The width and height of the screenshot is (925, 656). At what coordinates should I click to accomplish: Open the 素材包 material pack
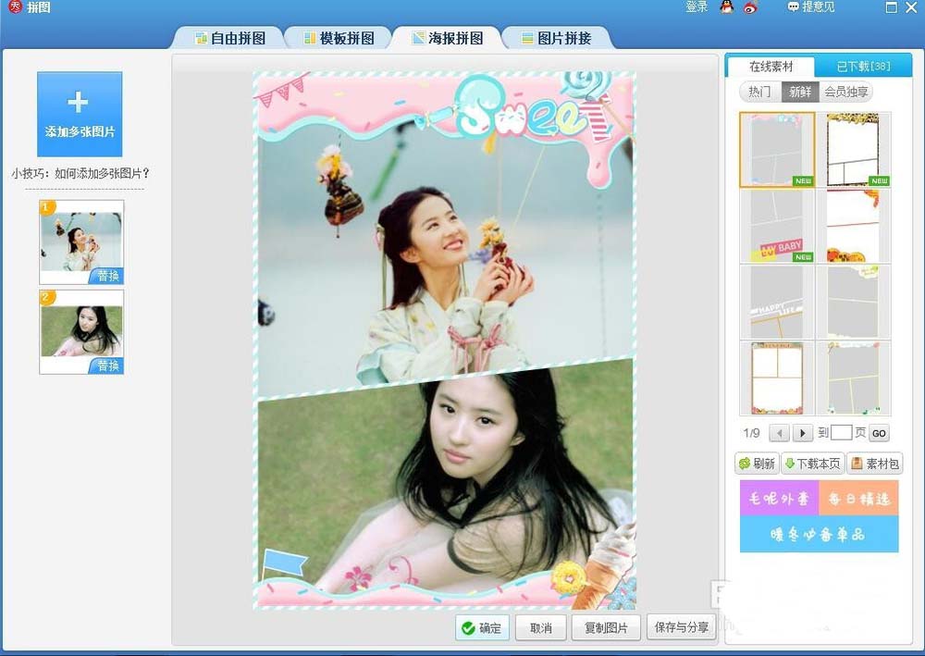(875, 464)
